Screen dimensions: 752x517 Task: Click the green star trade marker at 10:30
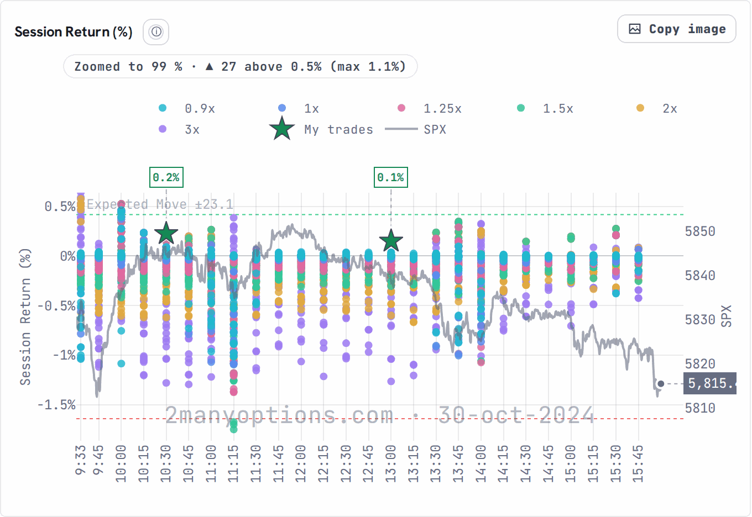pyautogui.click(x=166, y=234)
